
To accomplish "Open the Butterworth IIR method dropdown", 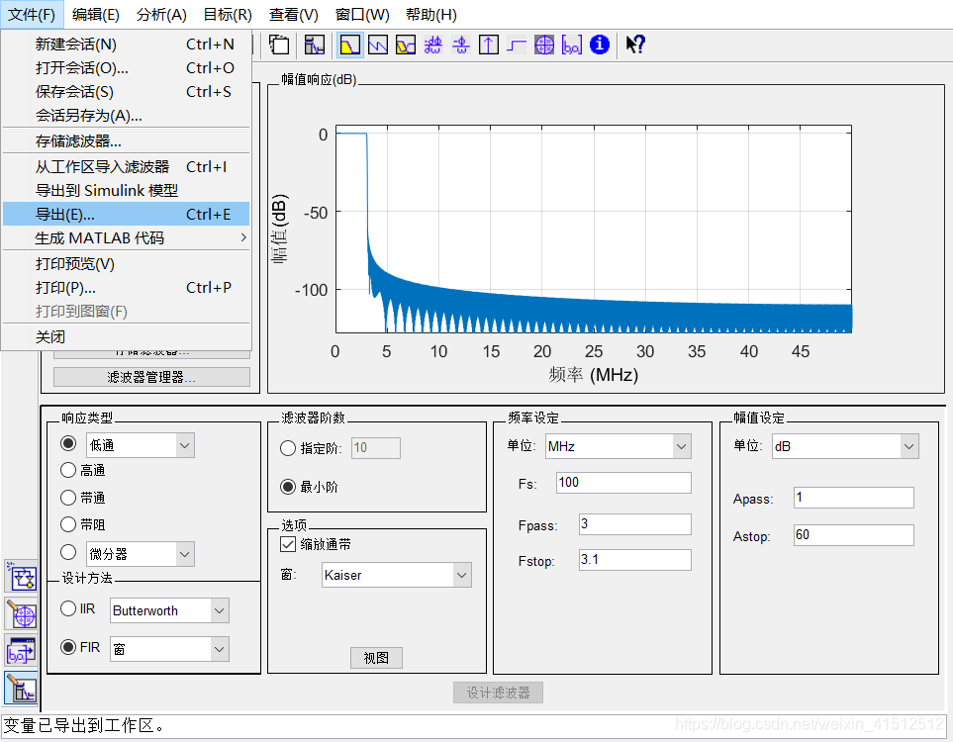I will [x=169, y=610].
